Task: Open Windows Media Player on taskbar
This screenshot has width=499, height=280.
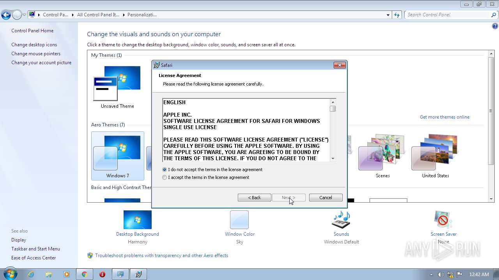Action: [x=67, y=274]
